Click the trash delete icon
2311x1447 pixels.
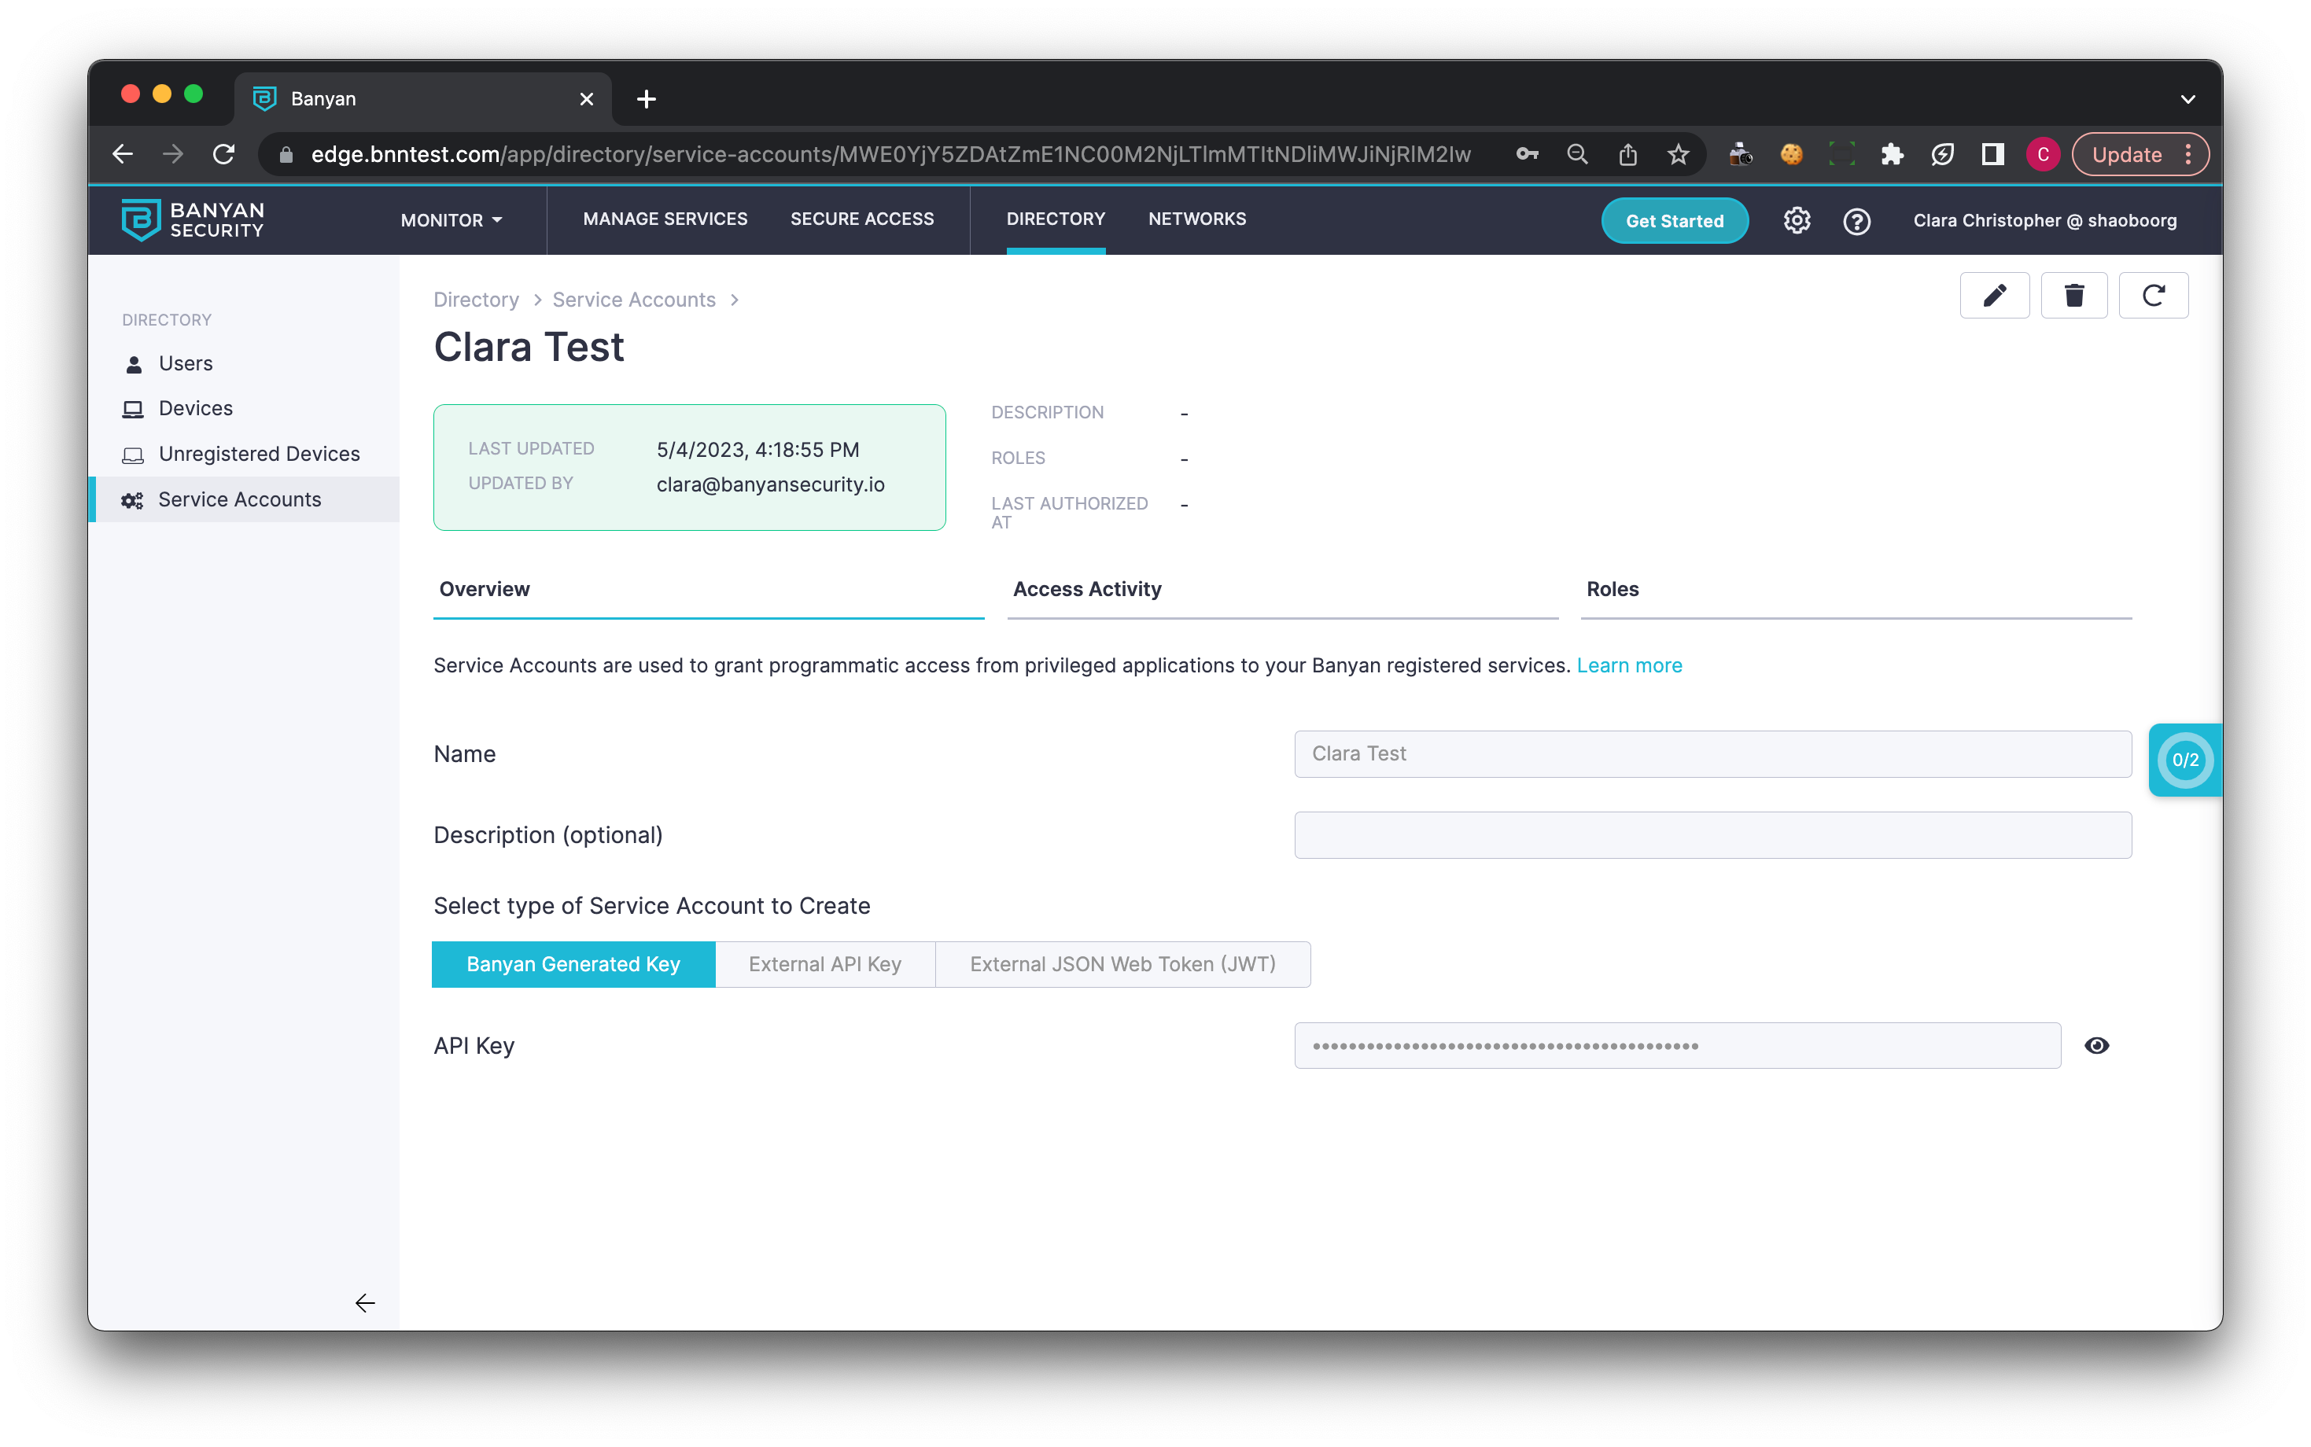(x=2073, y=296)
